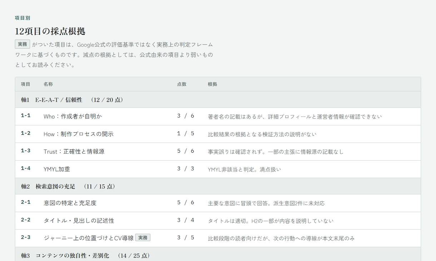Click YMYL加重 item name
436x261 pixels.
(x=57, y=169)
